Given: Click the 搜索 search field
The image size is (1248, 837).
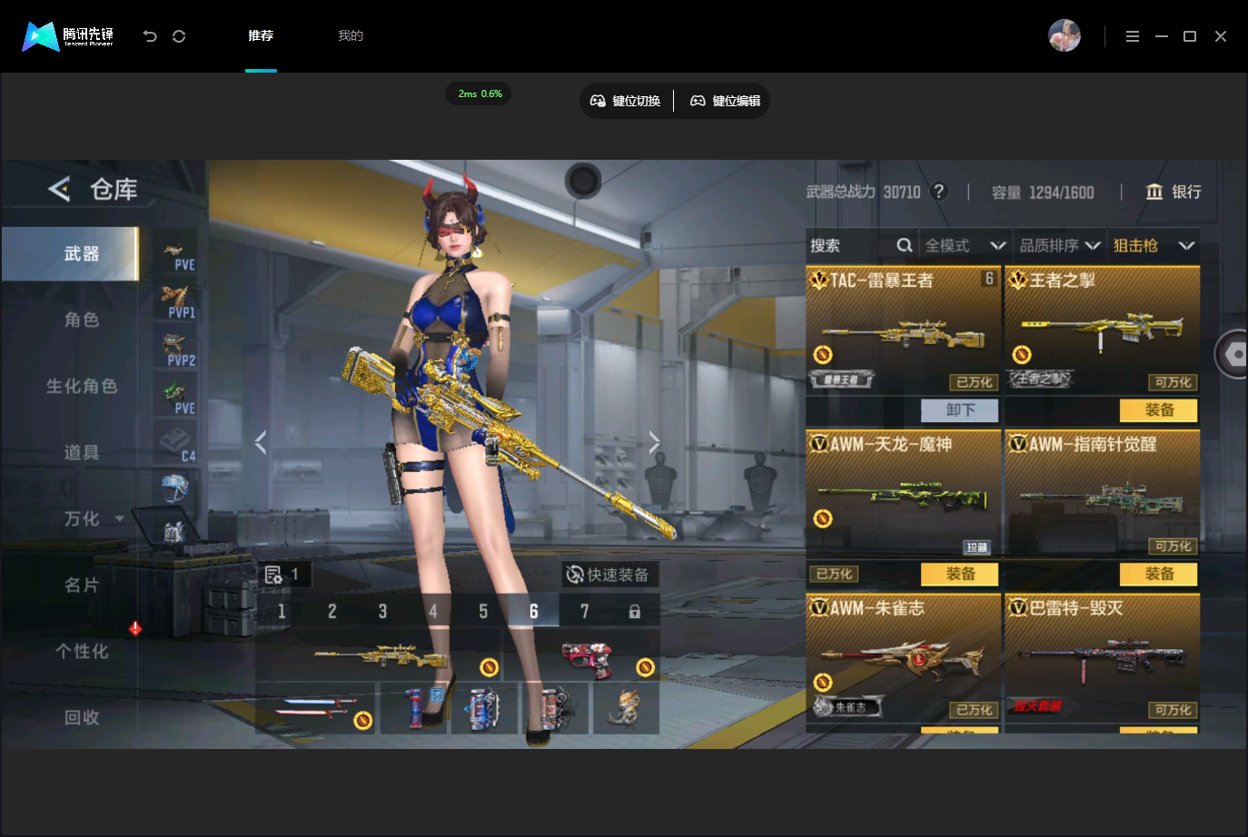Looking at the screenshot, I should [861, 245].
